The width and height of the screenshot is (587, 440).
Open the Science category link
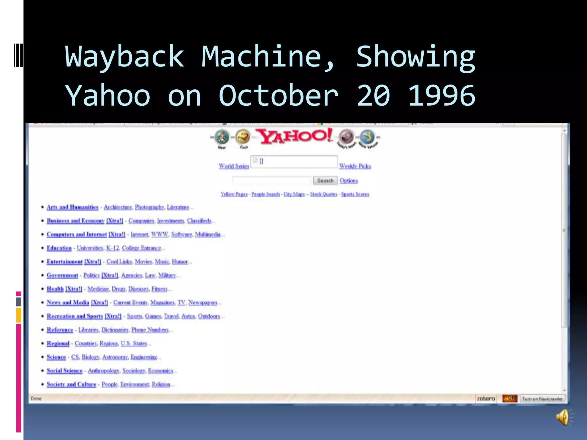56,357
